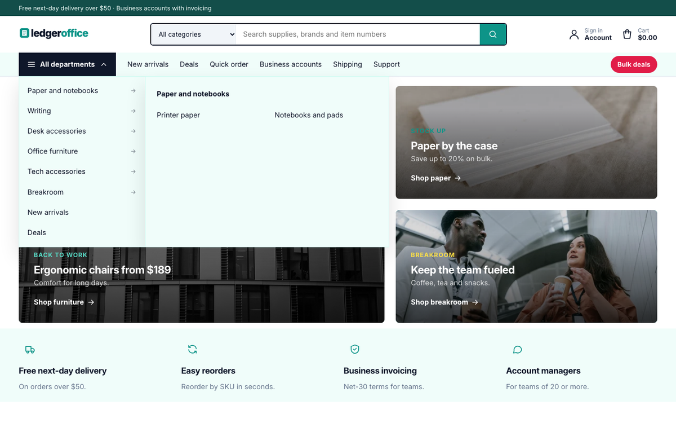This screenshot has width=676, height=423.
Task: Expand the Office furniture submenu arrow
Action: (133, 152)
